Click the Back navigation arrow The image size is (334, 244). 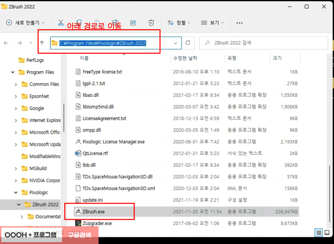pos(6,43)
